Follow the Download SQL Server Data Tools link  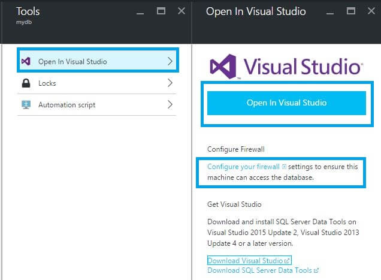click(x=259, y=271)
